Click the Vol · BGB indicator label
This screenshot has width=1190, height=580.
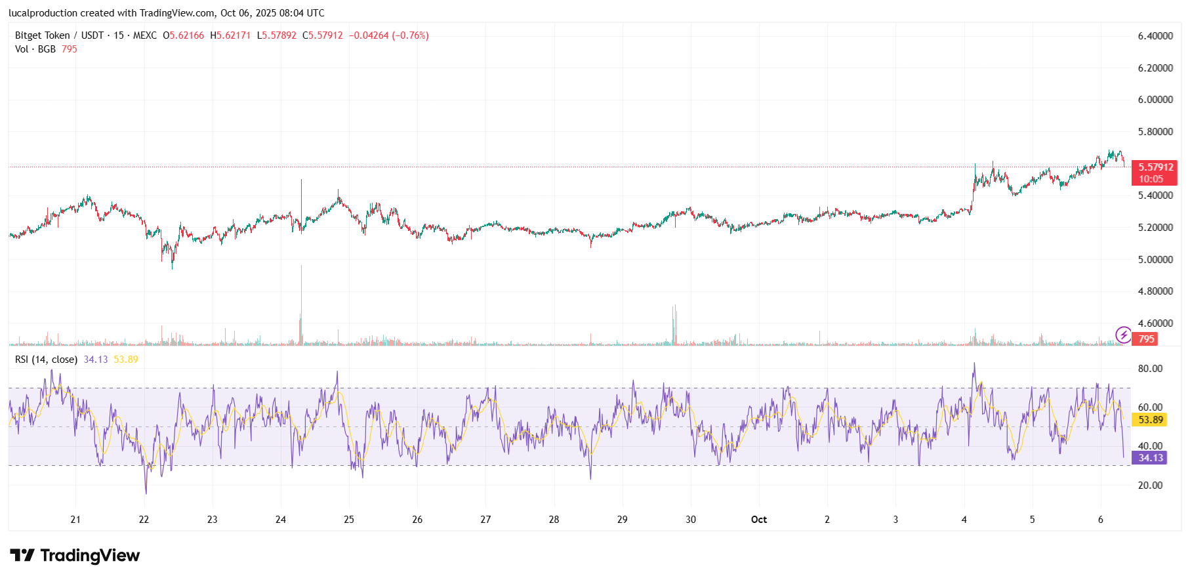point(35,49)
